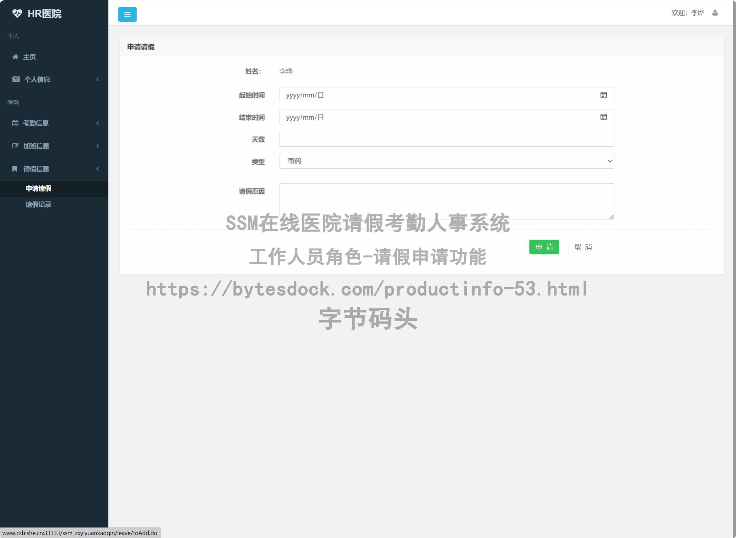Click the 请假记录 leave records icon
This screenshot has height=538, width=736.
[39, 204]
